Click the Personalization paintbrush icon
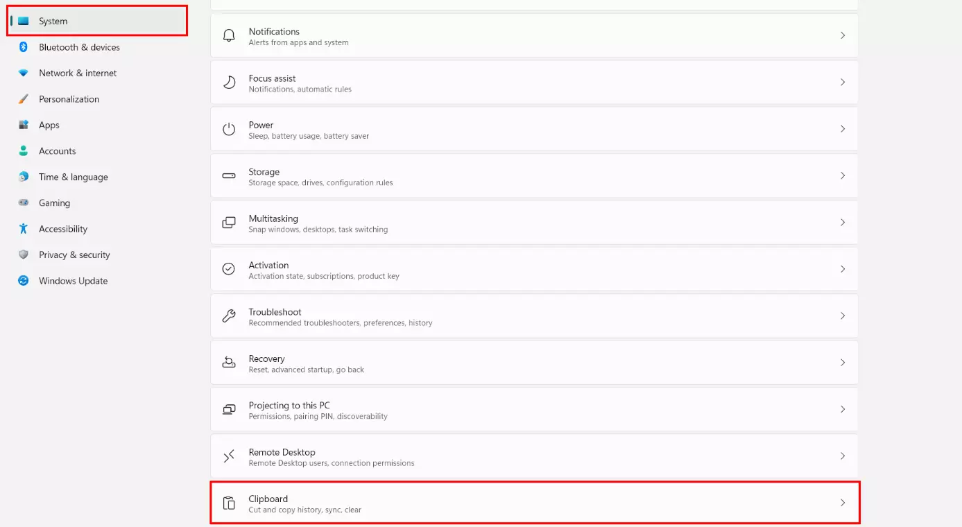Screen dimensions: 962x527 point(24,99)
